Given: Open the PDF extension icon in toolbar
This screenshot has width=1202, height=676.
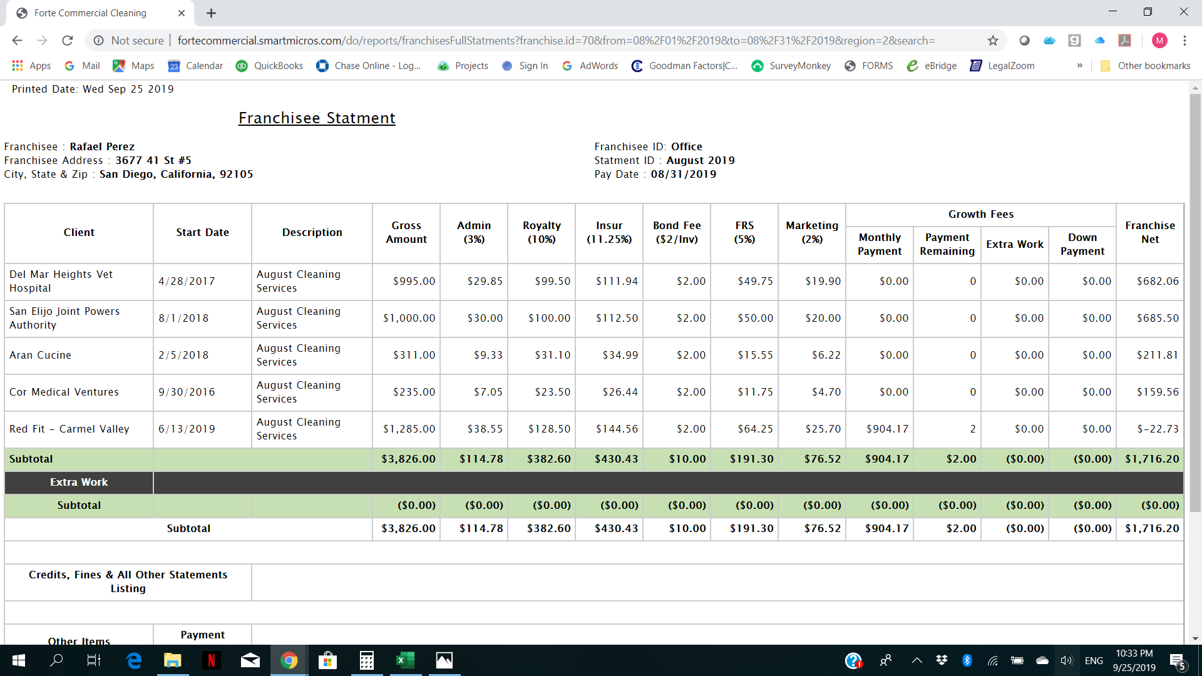Looking at the screenshot, I should 1125,41.
